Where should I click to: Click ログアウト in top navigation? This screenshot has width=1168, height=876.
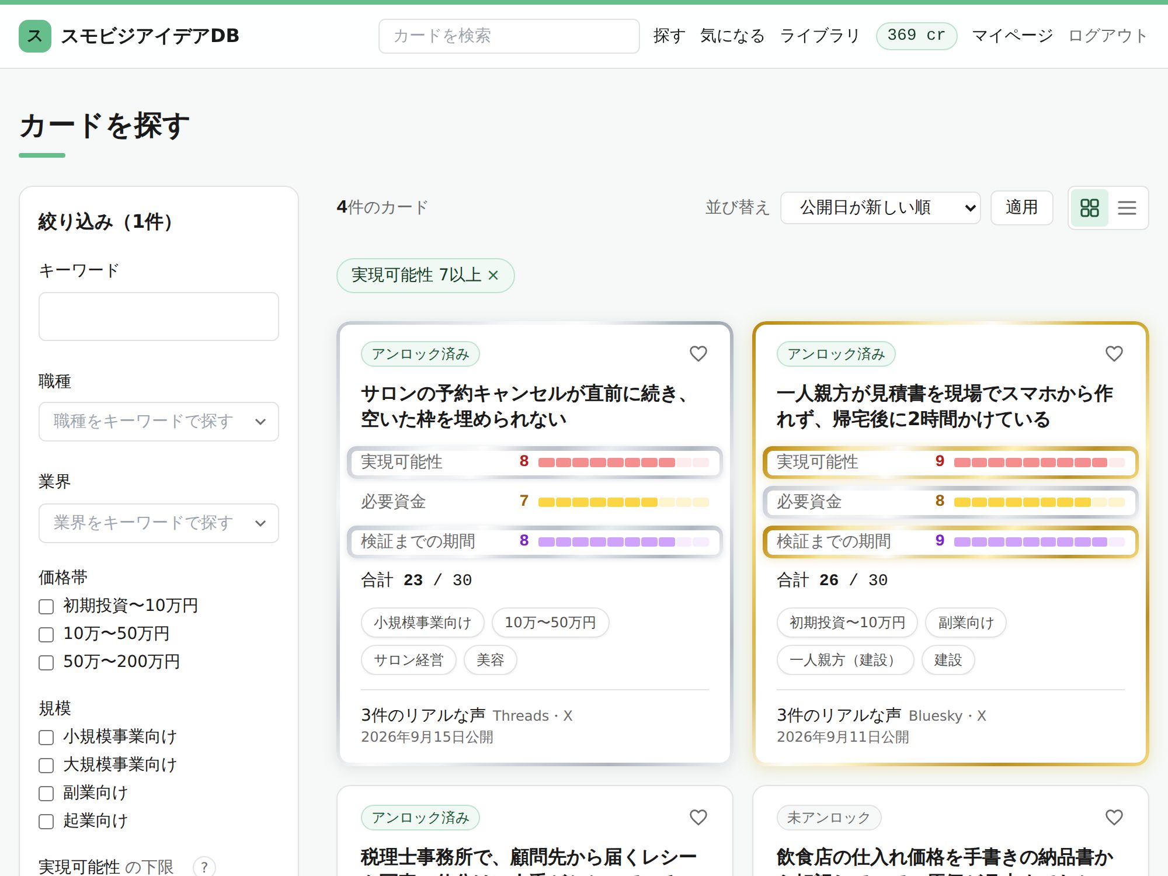[x=1108, y=36]
